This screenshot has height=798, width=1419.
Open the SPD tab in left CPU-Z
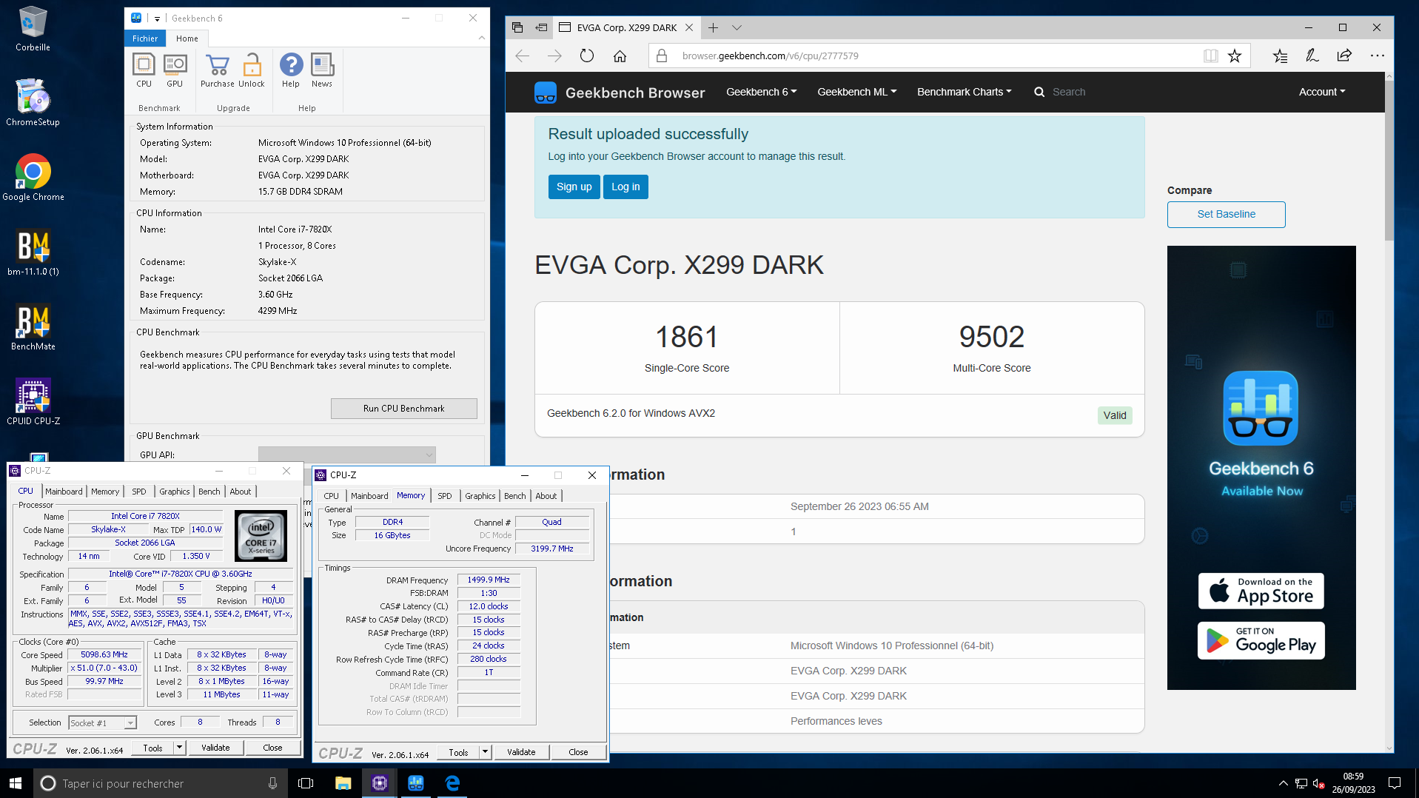pos(139,492)
